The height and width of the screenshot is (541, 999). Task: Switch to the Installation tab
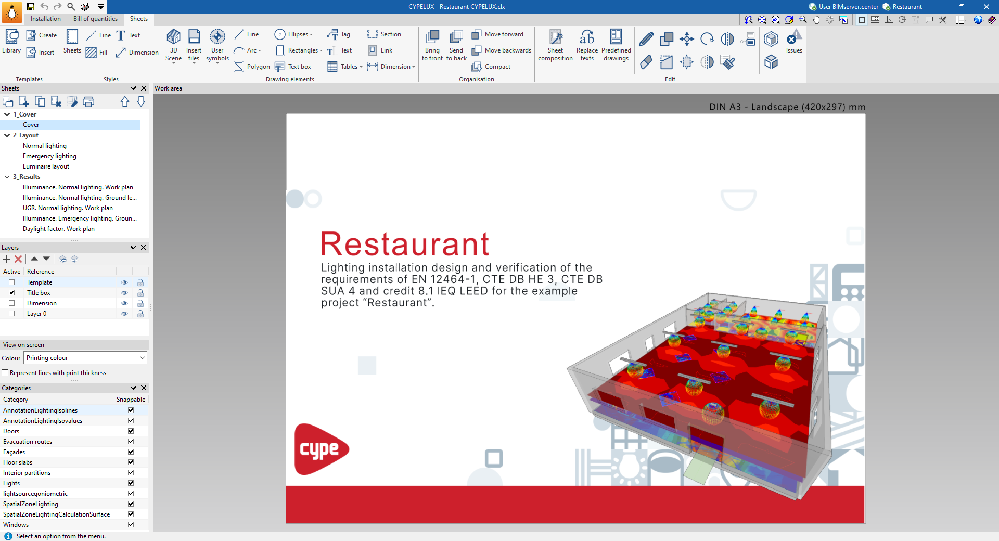pyautogui.click(x=46, y=19)
